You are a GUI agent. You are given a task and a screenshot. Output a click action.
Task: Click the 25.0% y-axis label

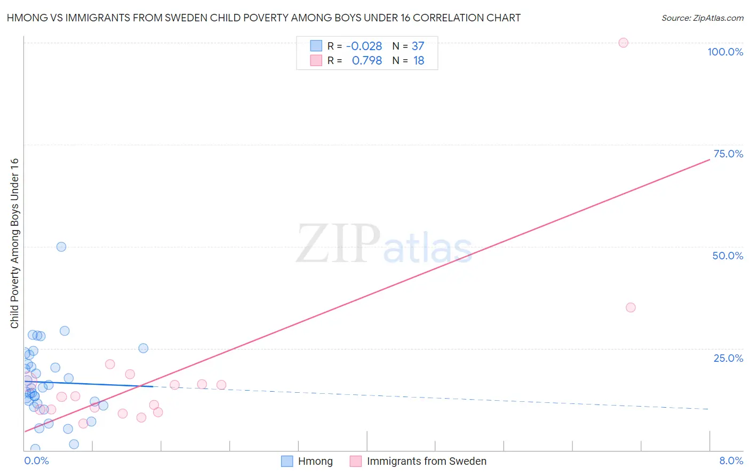click(728, 358)
